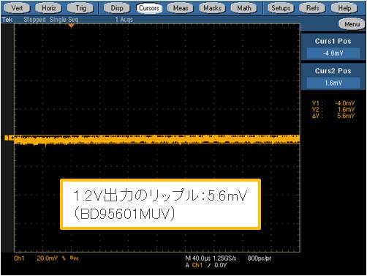This screenshot has width=367, height=276.
Task: Click the channel 1 ground reference marker
Action: [7, 138]
